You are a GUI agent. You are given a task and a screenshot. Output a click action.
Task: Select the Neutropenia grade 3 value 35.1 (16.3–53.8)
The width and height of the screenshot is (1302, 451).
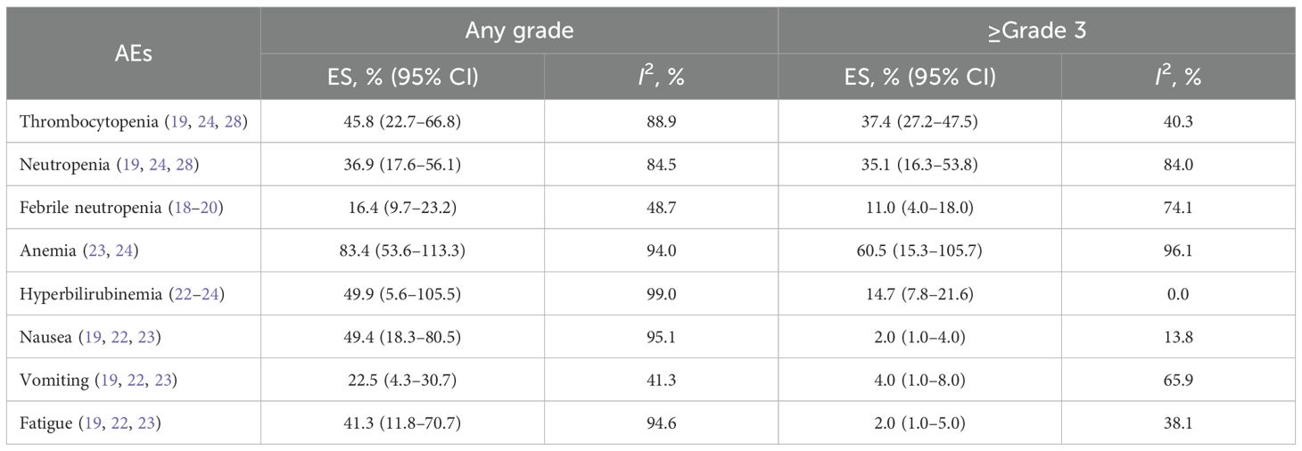coord(919,165)
